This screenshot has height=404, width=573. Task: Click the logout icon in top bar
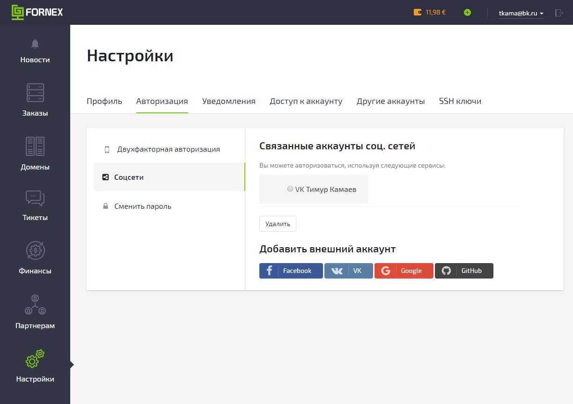(558, 13)
